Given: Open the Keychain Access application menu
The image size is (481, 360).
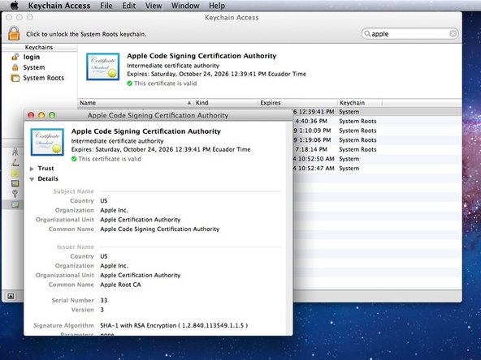Looking at the screenshot, I should tap(59, 6).
